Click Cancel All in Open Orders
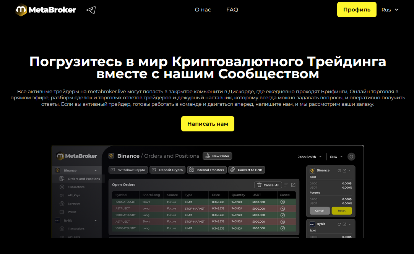414x254 pixels. 268,185
